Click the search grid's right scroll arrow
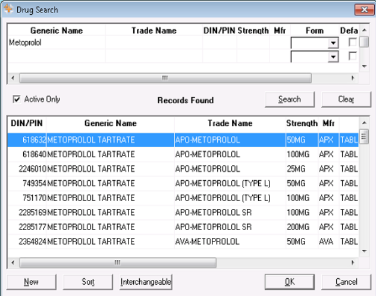Screen dimensions: 376x296 click(353, 78)
